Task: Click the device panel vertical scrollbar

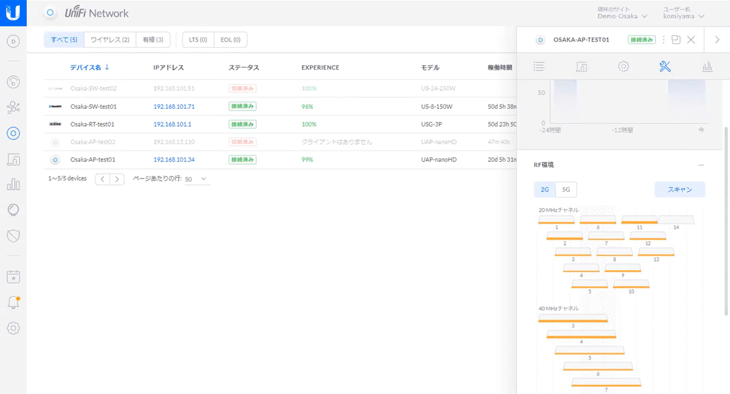Action: click(x=727, y=221)
